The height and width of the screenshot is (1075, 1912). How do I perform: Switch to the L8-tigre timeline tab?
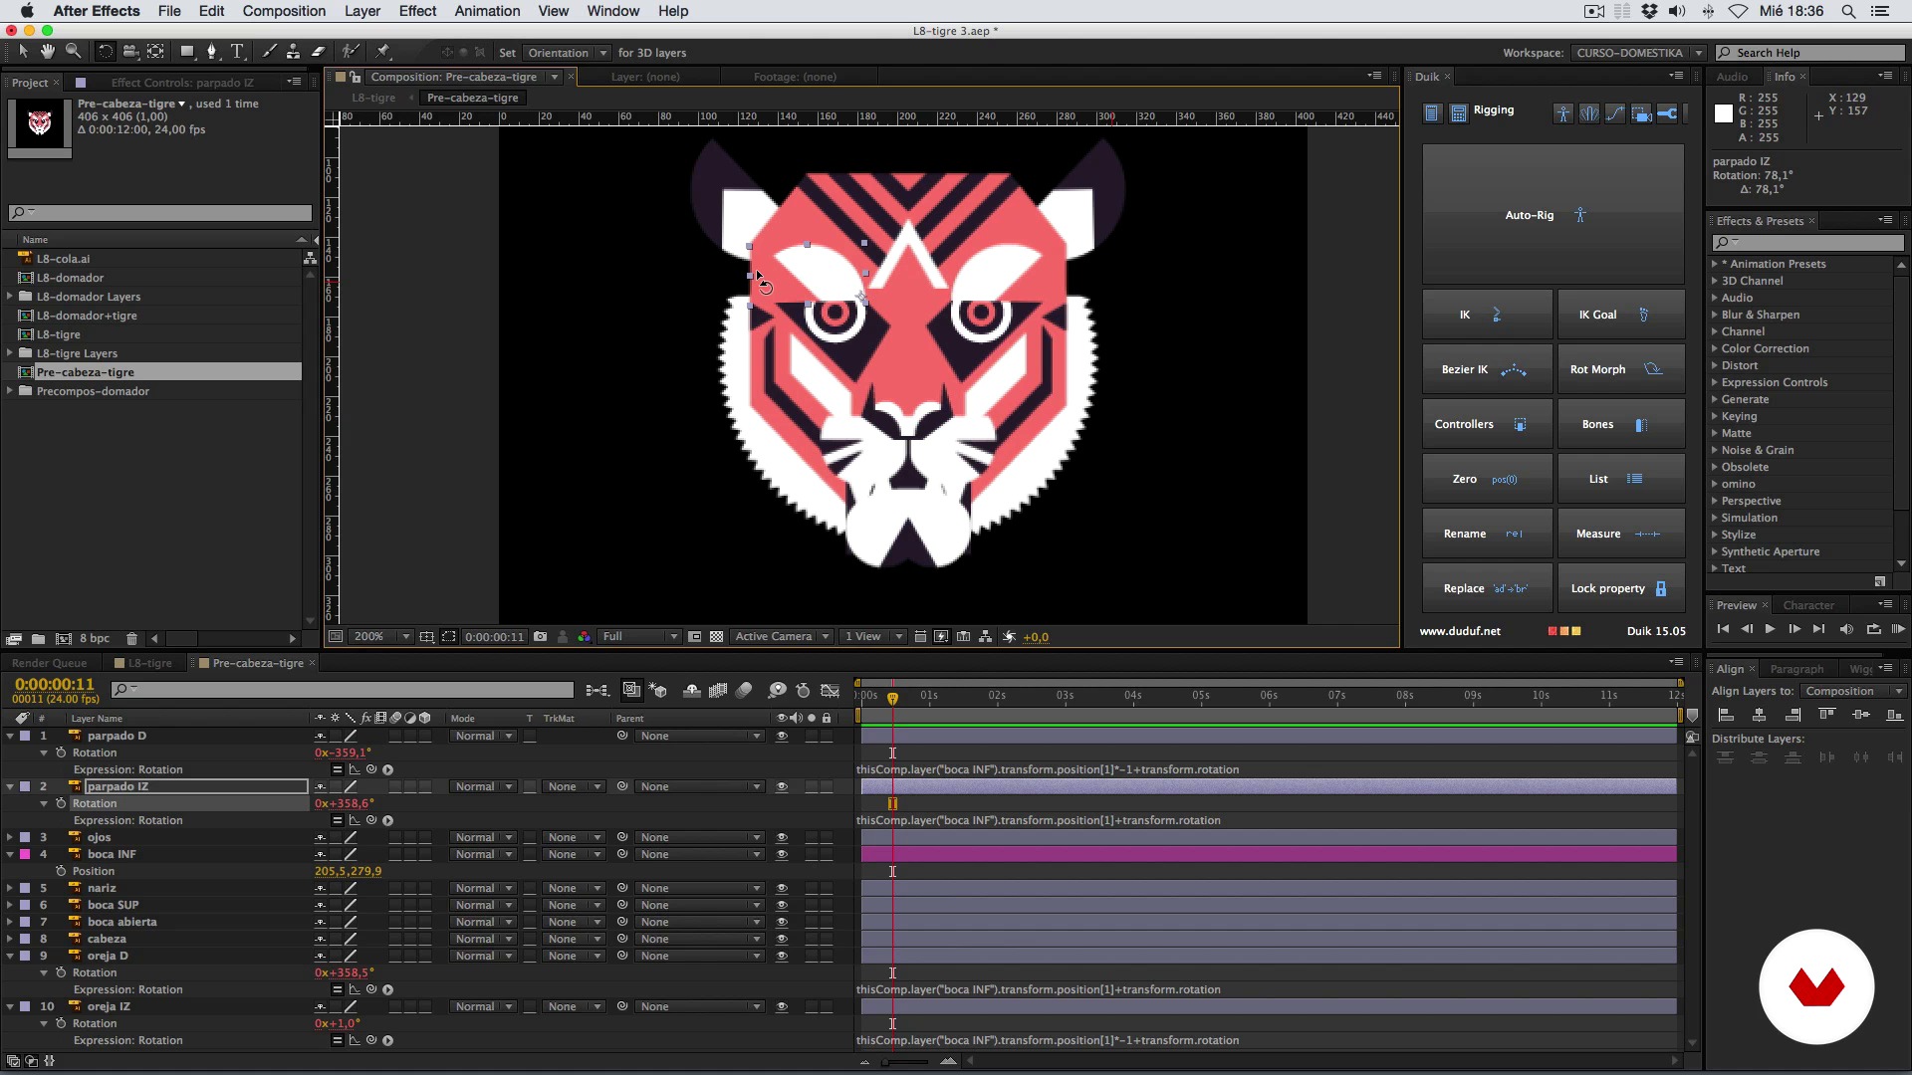[x=148, y=664]
